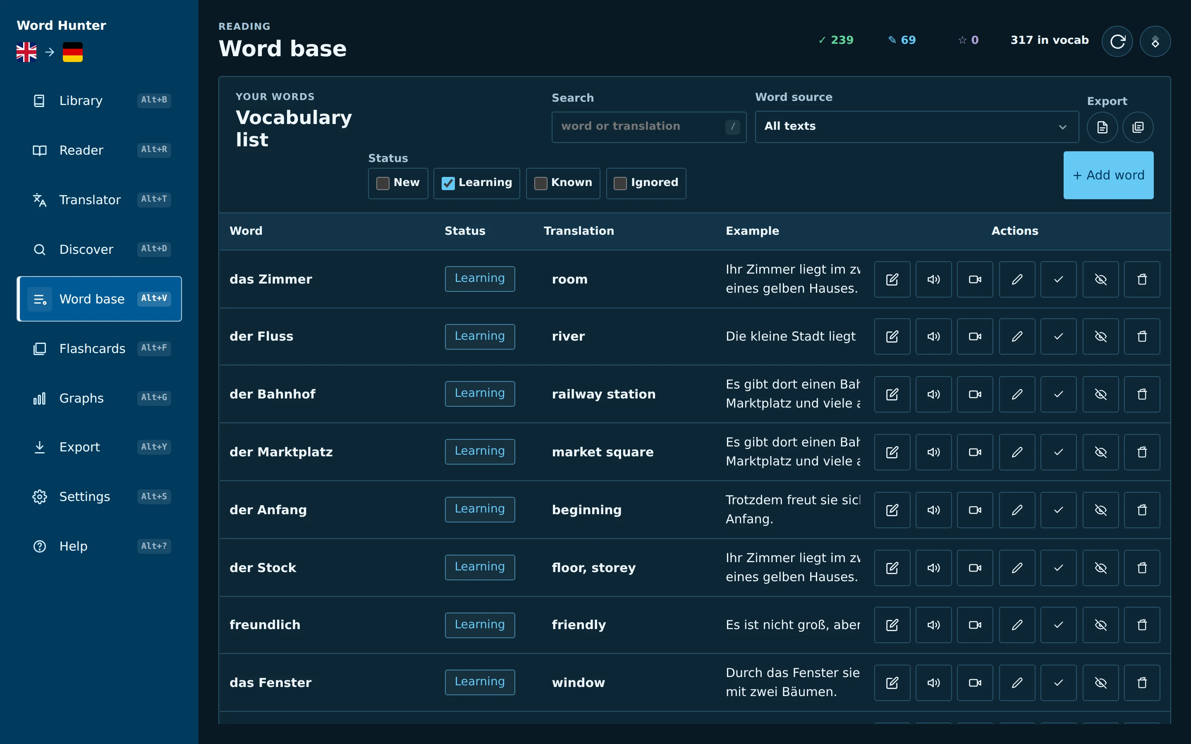Screen dimensions: 1191x744
Task: Go to the Reader section
Action: 99,150
